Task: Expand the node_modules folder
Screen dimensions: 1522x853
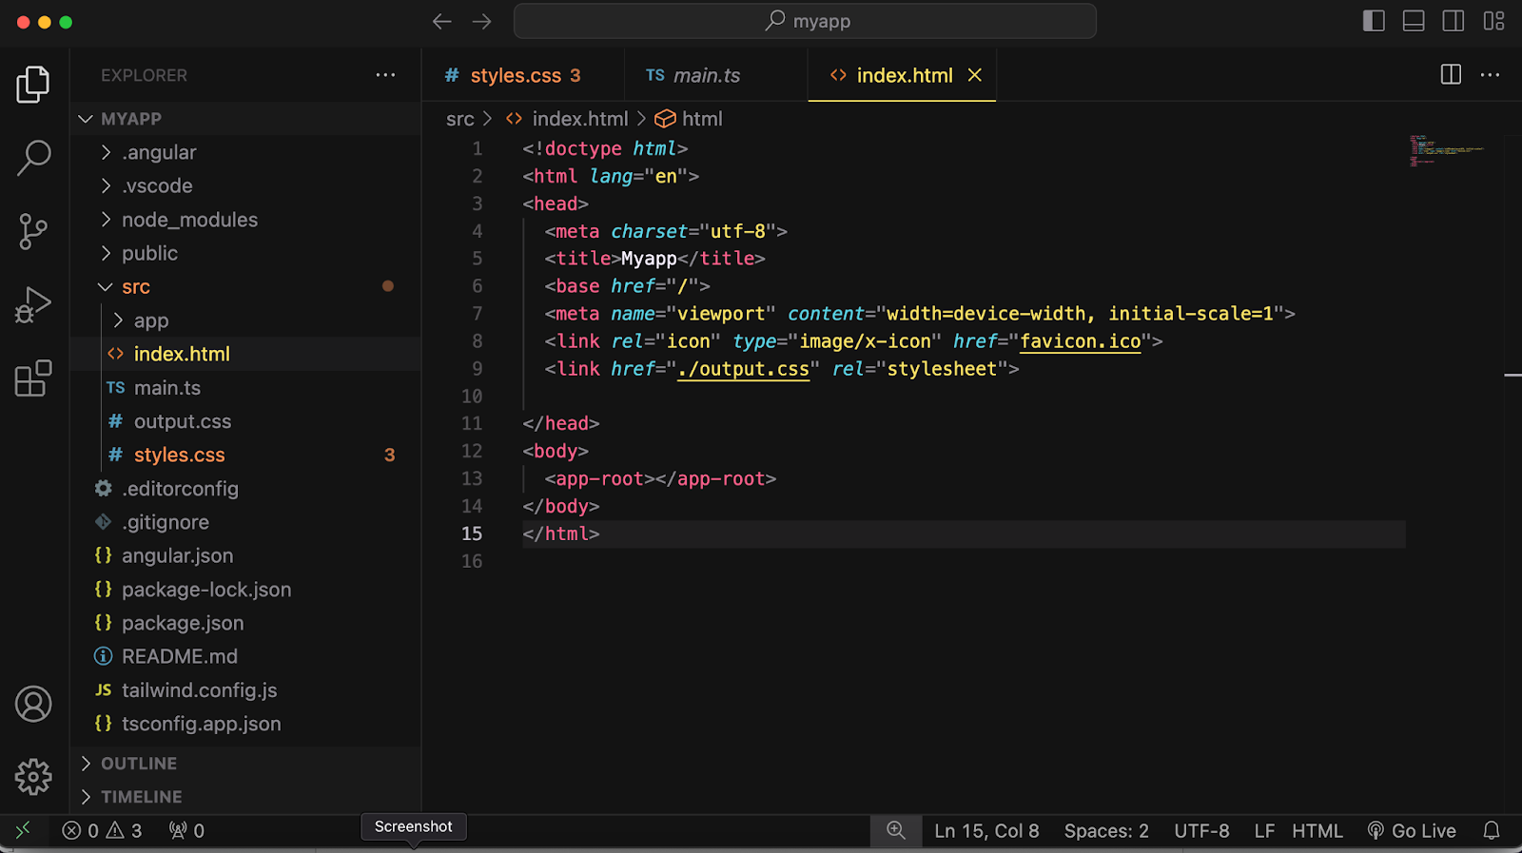Action: (189, 220)
